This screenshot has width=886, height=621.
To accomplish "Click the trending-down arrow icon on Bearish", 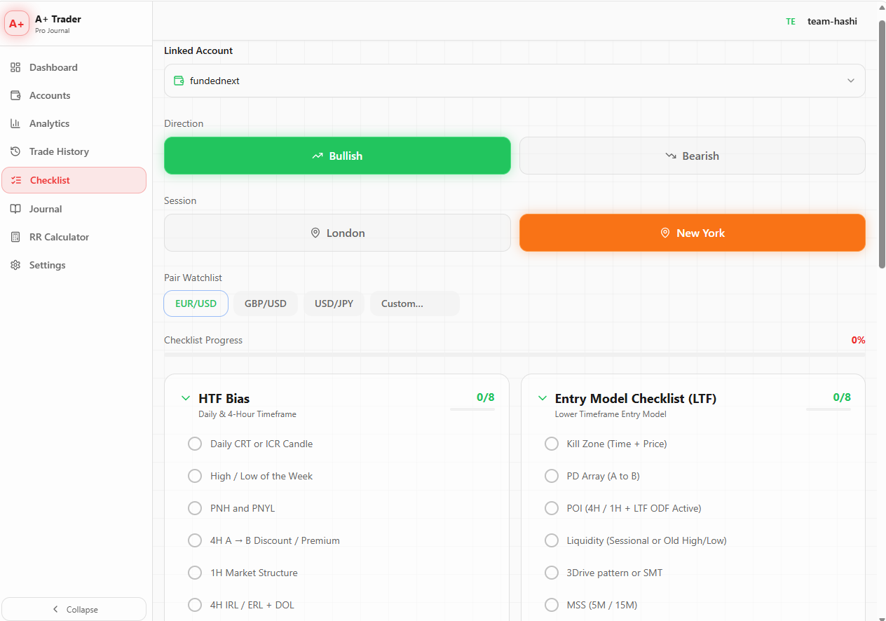I will pos(671,156).
